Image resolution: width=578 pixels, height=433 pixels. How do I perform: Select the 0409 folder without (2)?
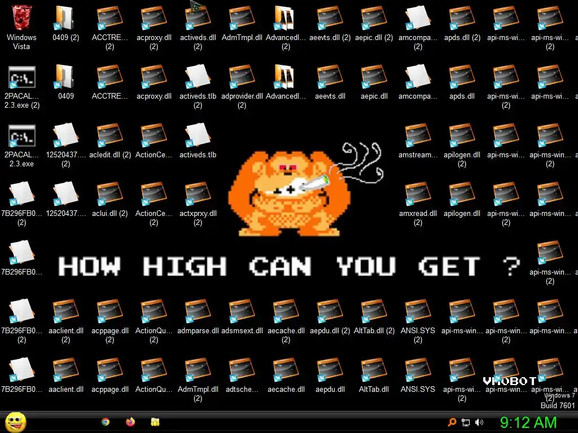pyautogui.click(x=65, y=77)
